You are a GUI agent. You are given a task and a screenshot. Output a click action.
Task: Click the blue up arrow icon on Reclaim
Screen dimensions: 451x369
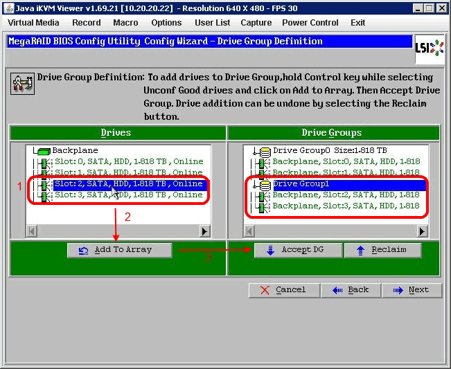pyautogui.click(x=360, y=251)
